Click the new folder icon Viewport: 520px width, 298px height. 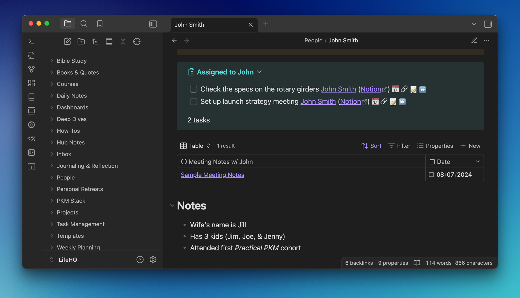pos(81,42)
